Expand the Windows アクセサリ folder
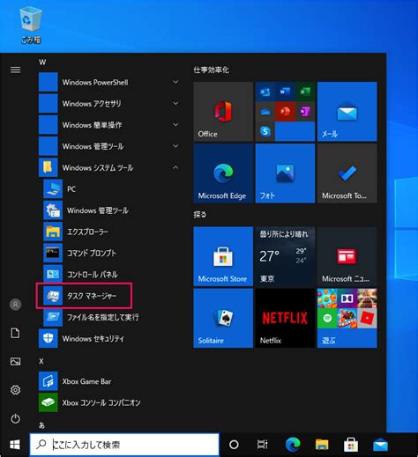This screenshot has width=418, height=457. point(110,104)
